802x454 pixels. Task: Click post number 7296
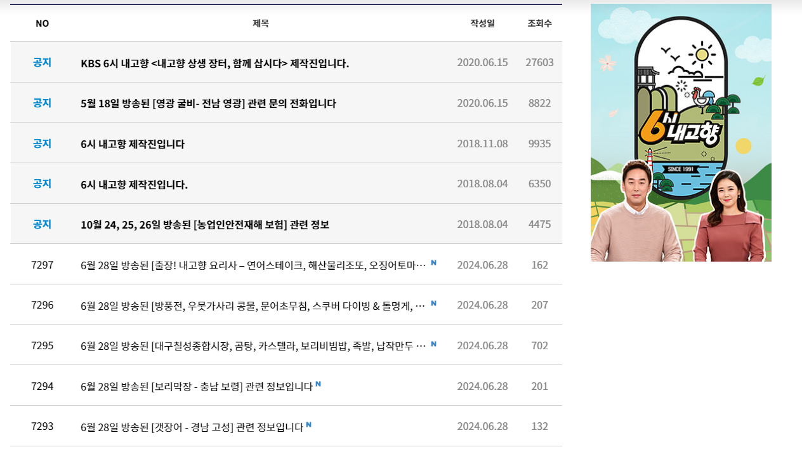(42, 305)
